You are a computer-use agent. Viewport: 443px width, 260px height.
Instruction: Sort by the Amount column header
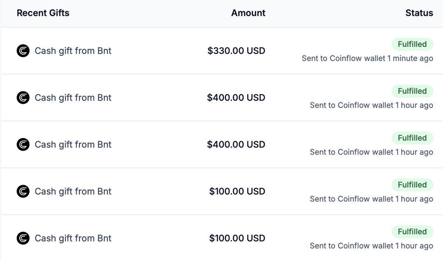[248, 13]
